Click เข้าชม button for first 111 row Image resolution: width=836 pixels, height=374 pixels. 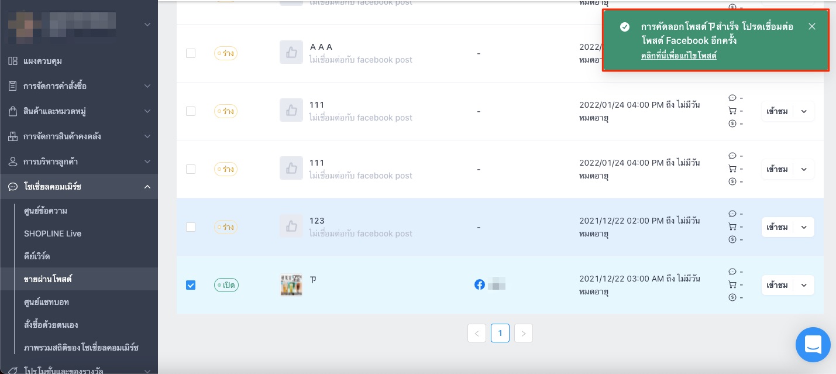click(x=777, y=111)
